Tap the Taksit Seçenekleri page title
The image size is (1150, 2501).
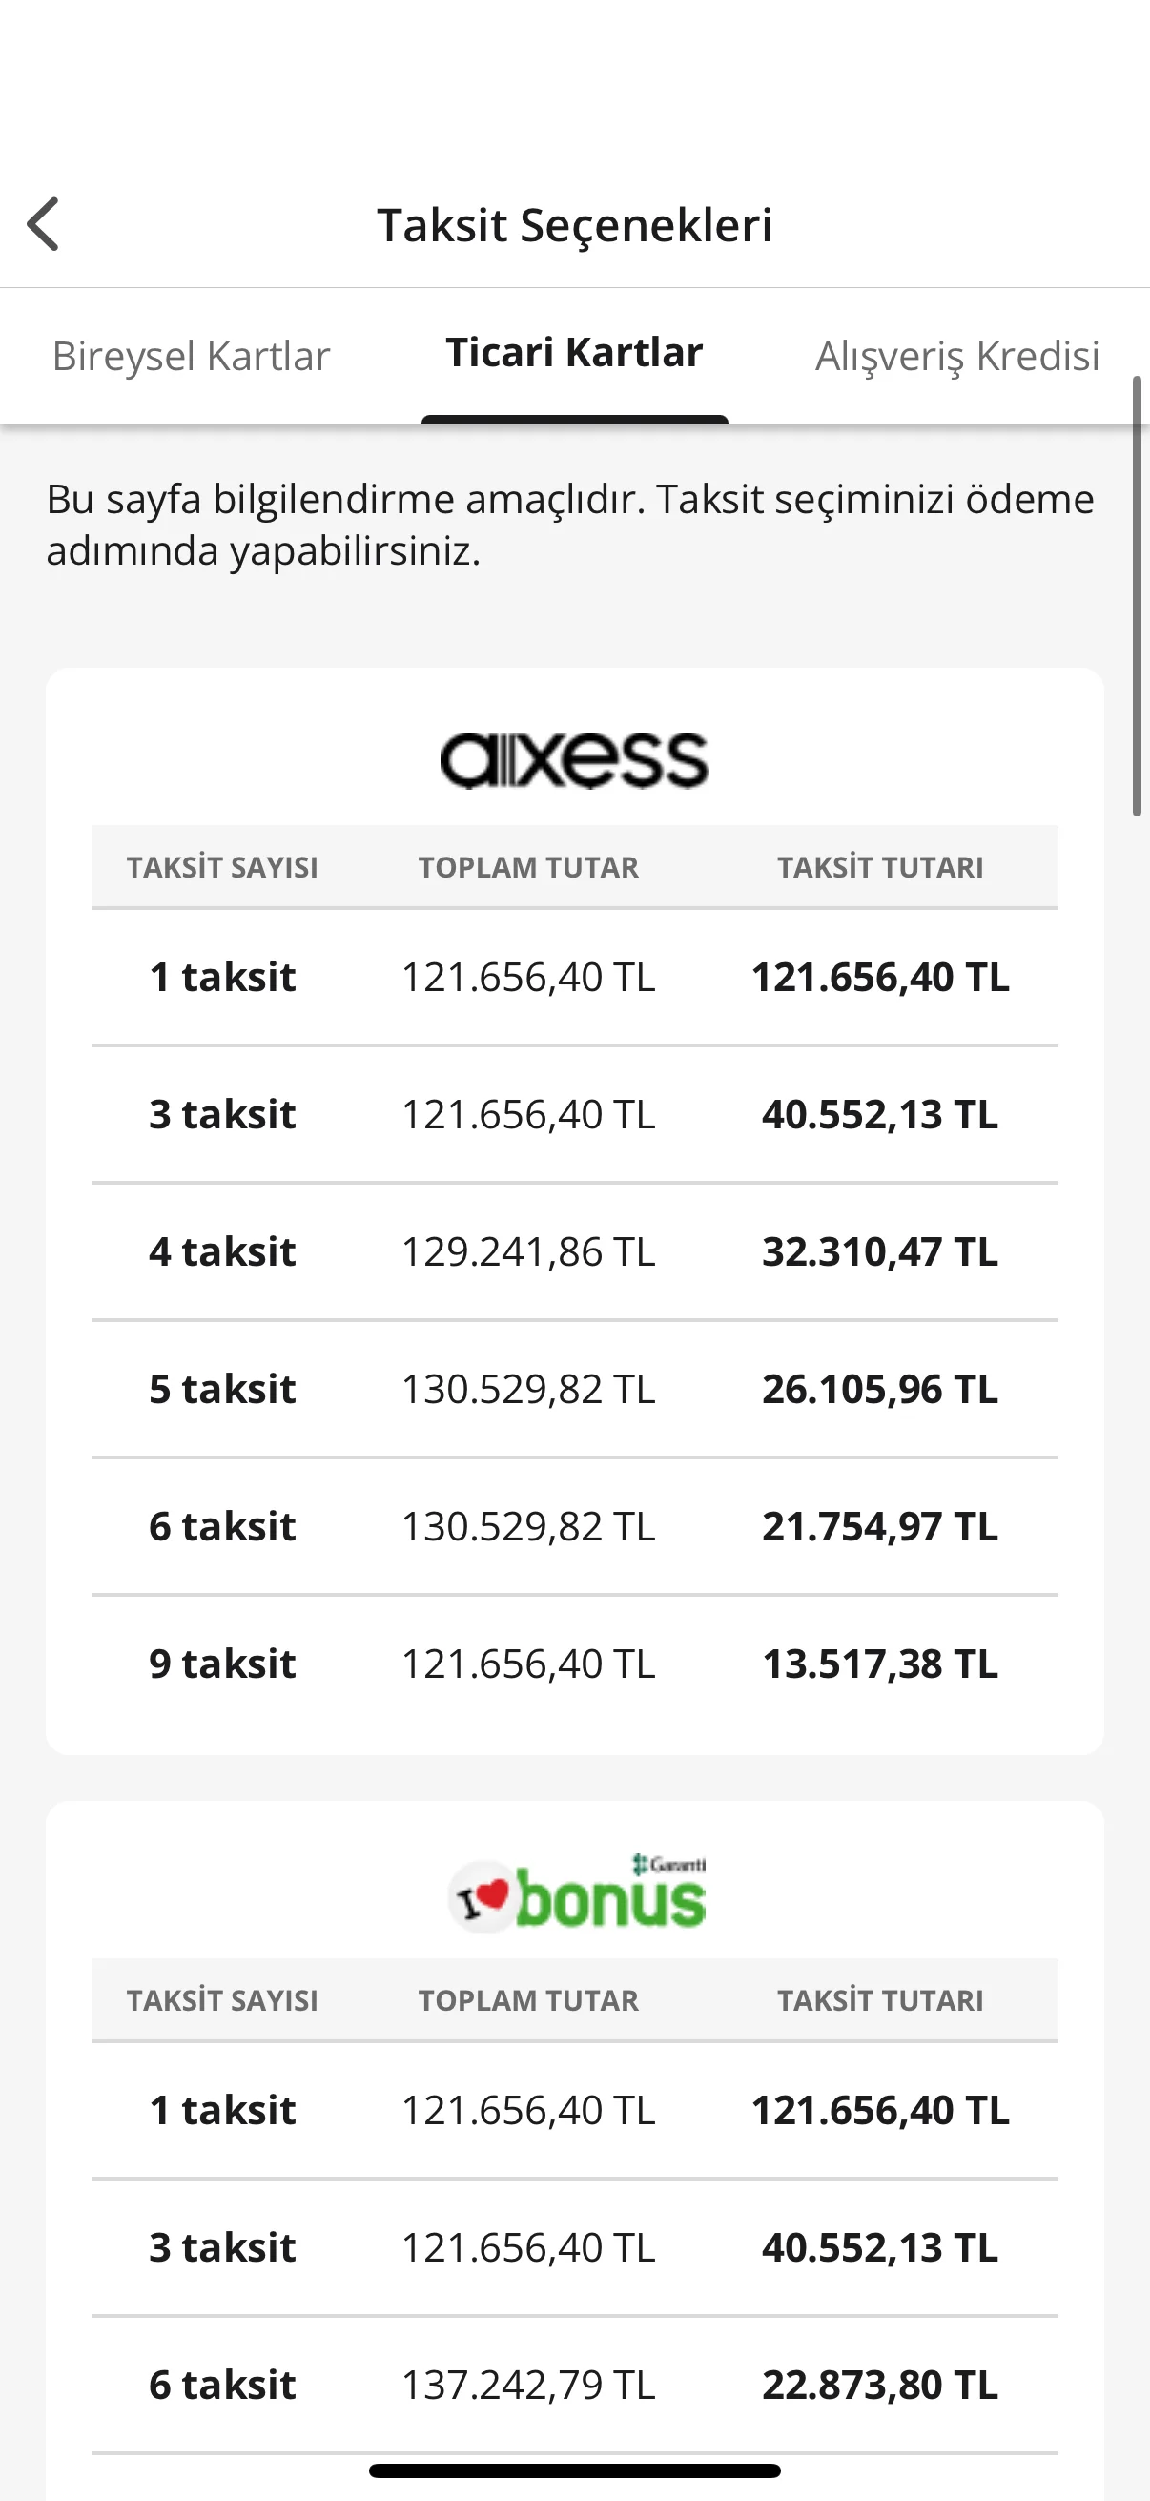tap(574, 225)
